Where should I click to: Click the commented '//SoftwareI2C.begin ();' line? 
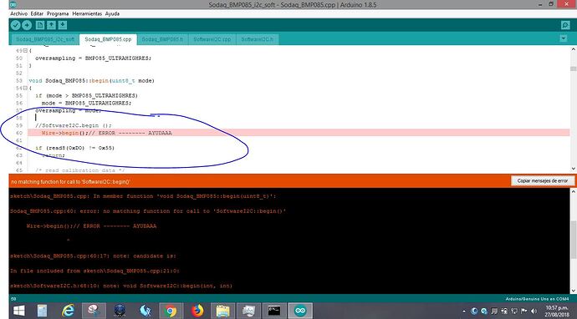(x=74, y=125)
